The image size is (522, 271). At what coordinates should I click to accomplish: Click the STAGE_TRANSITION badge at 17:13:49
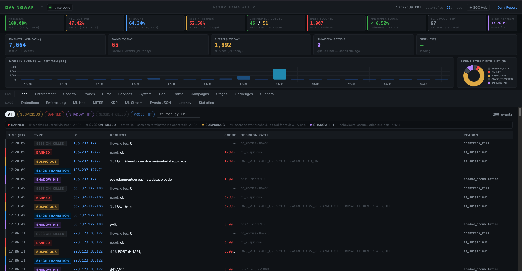(53, 216)
